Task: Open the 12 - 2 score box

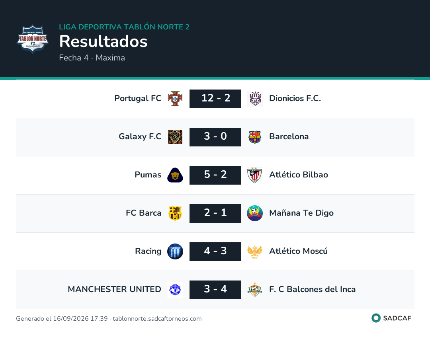Action: (x=215, y=99)
